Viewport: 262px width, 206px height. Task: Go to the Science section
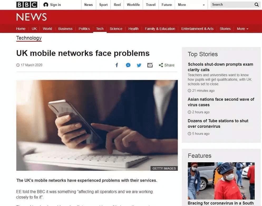click(116, 29)
